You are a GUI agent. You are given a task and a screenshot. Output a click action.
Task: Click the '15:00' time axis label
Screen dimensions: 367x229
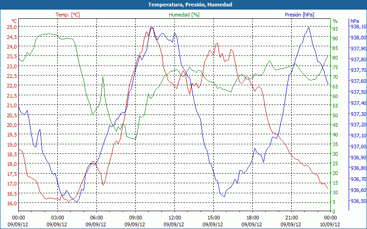click(213, 218)
